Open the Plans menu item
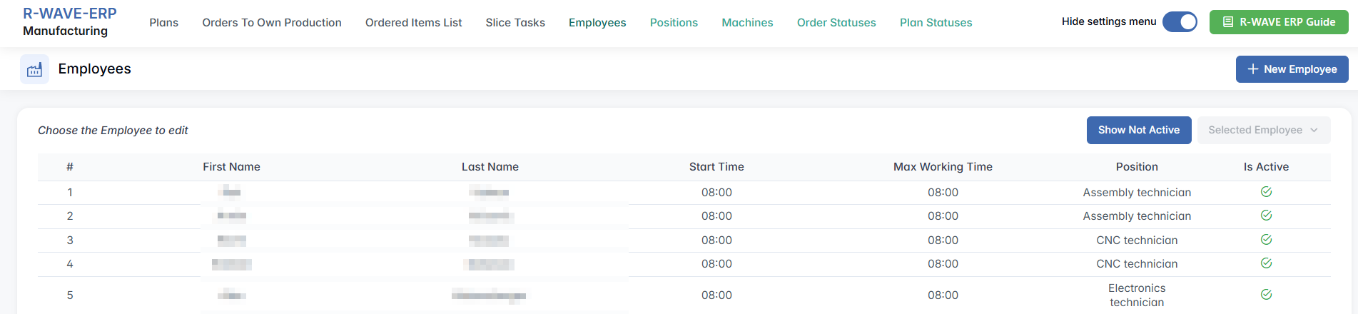Screen dimensions: 1358x314 tap(163, 23)
